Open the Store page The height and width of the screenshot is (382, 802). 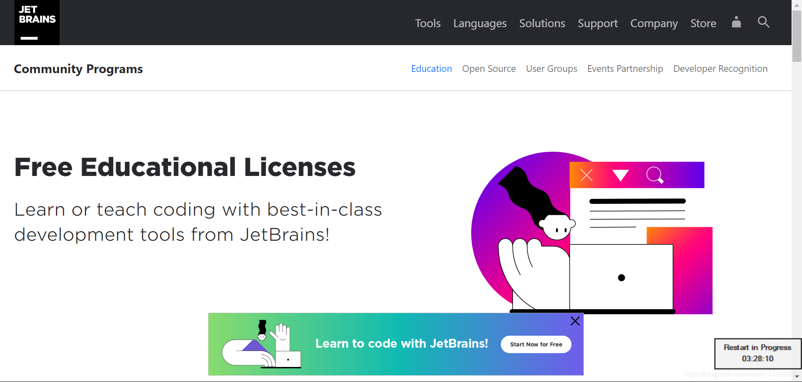tap(703, 24)
